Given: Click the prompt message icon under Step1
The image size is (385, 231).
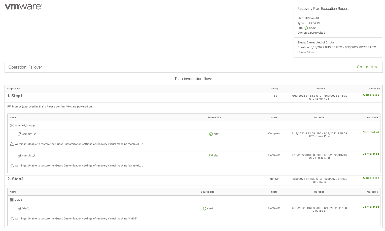Looking at the screenshot, I should [9, 107].
